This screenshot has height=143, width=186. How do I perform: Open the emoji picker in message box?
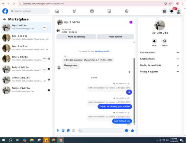126,130
